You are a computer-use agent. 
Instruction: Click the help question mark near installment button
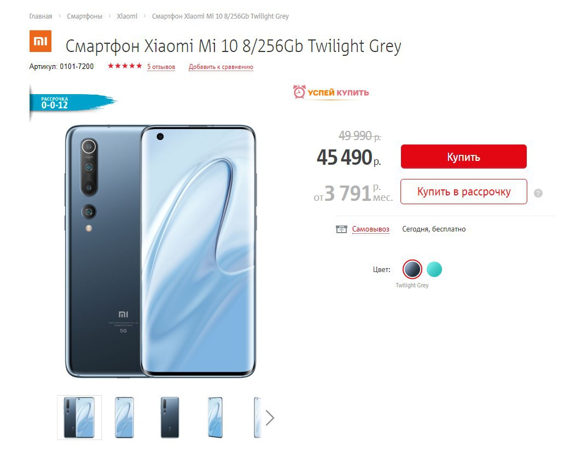(x=538, y=193)
